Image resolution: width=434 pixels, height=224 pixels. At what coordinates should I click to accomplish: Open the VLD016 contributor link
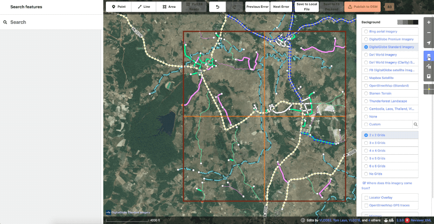pos(355,221)
